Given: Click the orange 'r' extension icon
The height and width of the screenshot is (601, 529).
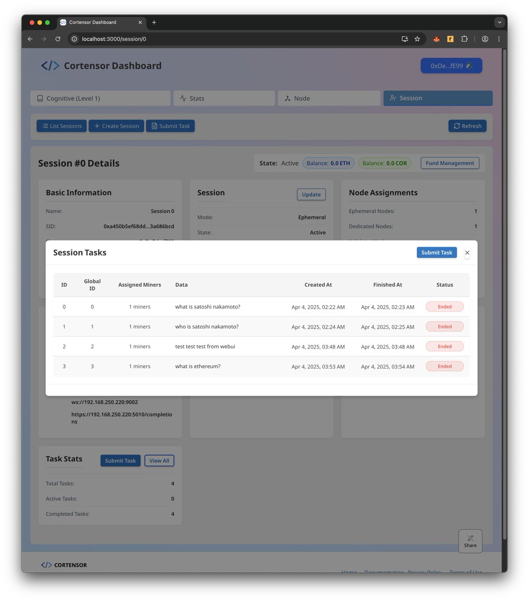Looking at the screenshot, I should 450,39.
